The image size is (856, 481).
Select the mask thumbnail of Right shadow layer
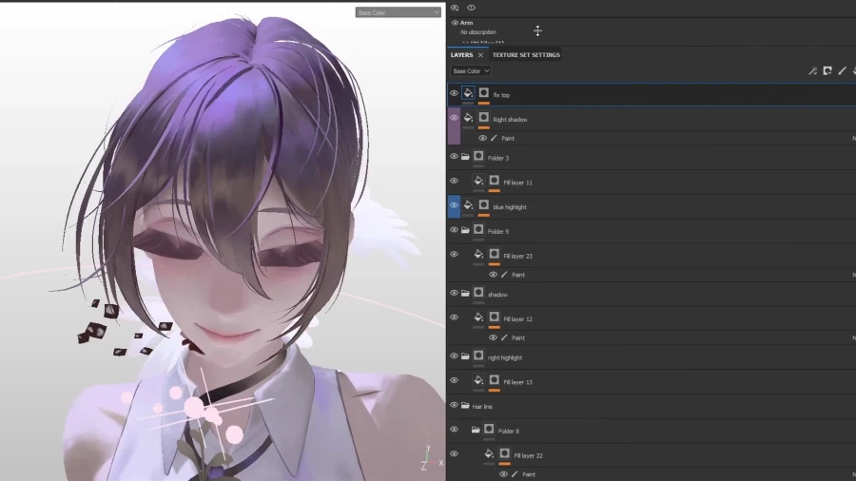pyautogui.click(x=484, y=118)
